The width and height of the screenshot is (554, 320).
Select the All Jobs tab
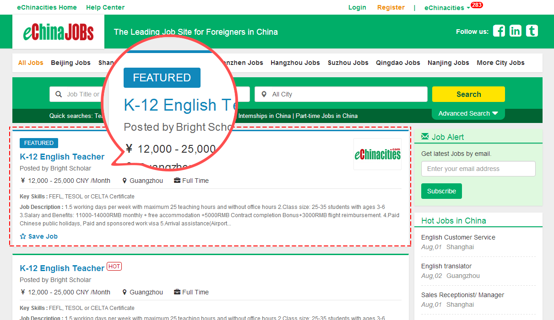tap(31, 63)
